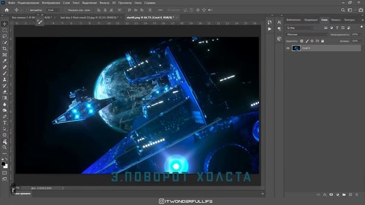Open the Изображение menu
Viewport: 365px width, 205px height.
coord(51,3)
